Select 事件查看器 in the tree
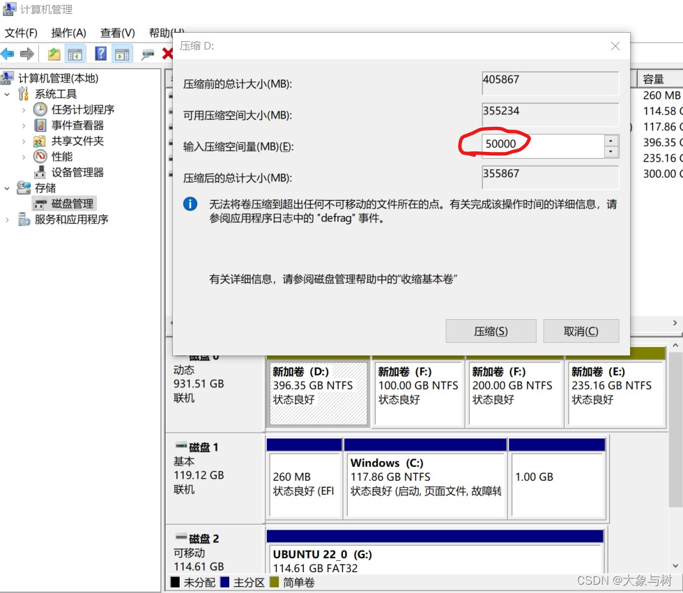Image resolution: width=683 pixels, height=593 pixels. coord(77,125)
